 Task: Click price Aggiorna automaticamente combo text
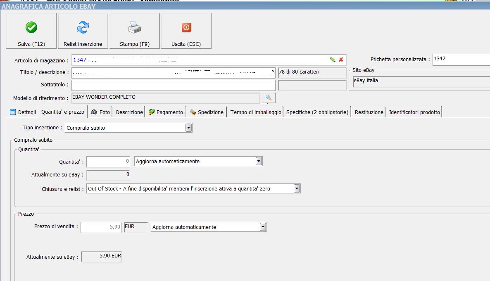(184, 227)
